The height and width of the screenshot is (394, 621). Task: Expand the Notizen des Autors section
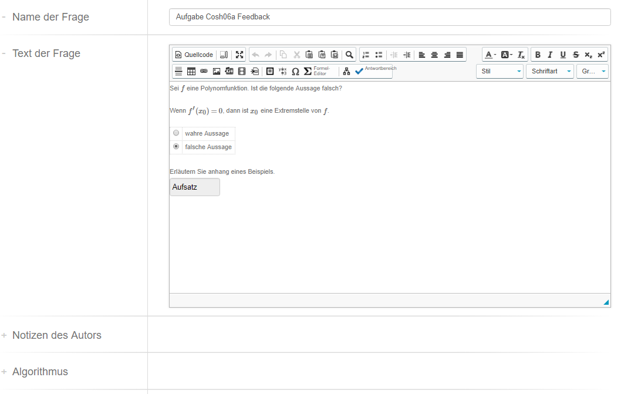coord(56,335)
